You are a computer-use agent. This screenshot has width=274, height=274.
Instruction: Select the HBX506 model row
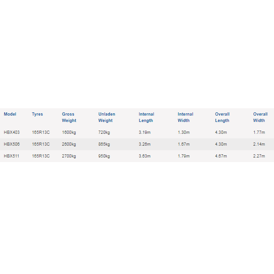[137, 144]
